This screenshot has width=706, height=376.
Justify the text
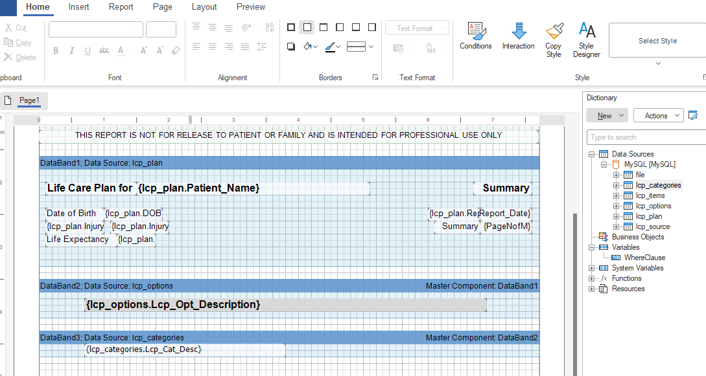point(245,46)
